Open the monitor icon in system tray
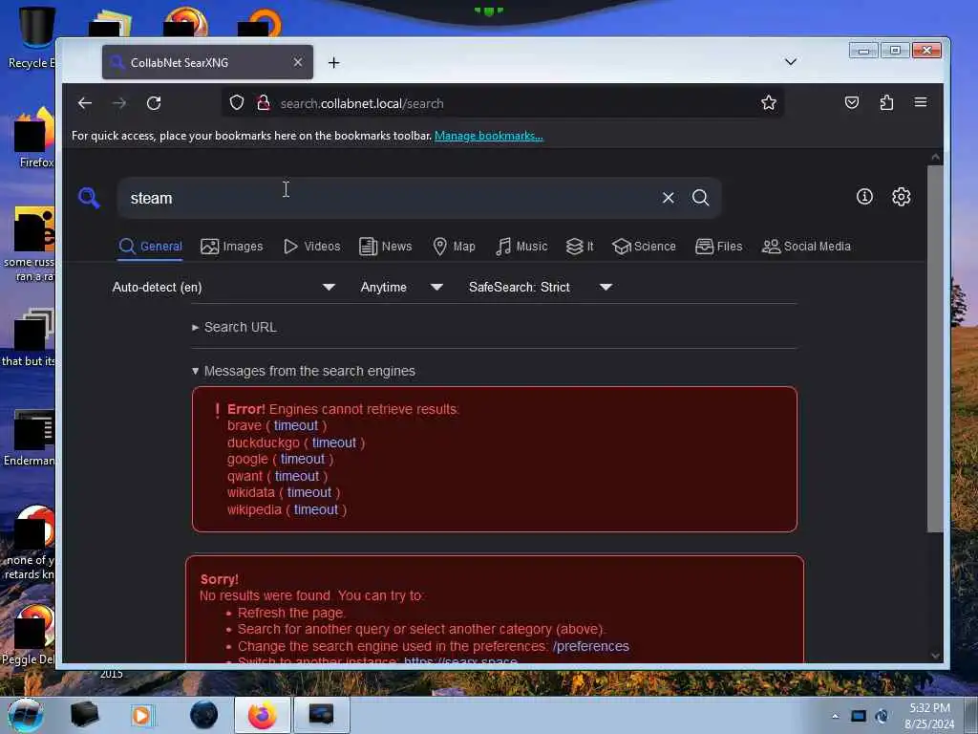Image resolution: width=978 pixels, height=734 pixels. tap(859, 716)
